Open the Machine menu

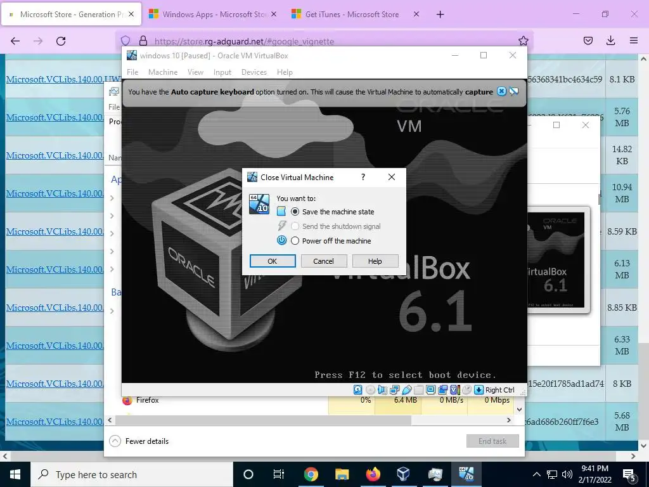163,72
